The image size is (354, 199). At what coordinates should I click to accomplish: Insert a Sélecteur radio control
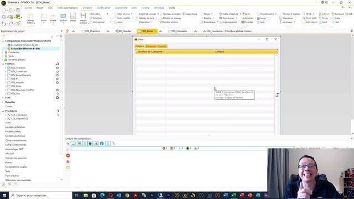96,18
